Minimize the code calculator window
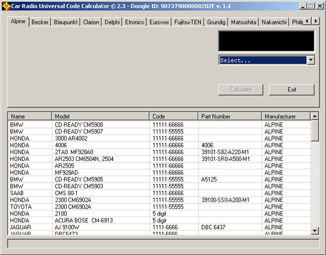This screenshot has height=255, width=326. 303,6
